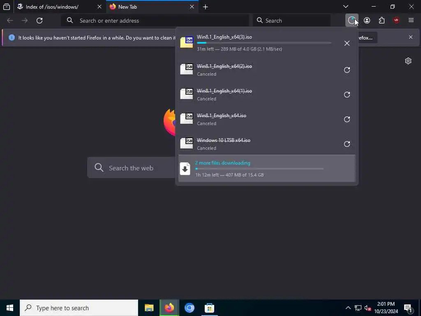Open the New Tab personalize gear icon
Image resolution: width=421 pixels, height=316 pixels.
click(x=408, y=61)
